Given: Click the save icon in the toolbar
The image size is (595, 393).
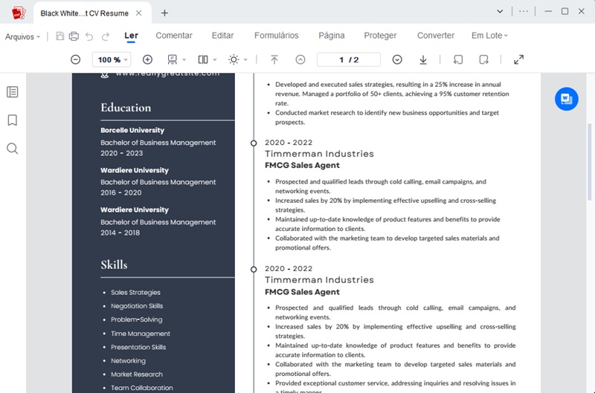Looking at the screenshot, I should click(60, 36).
